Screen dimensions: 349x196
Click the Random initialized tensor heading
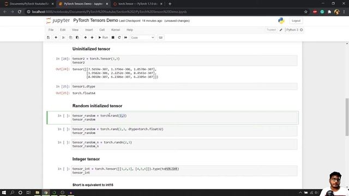coord(97,106)
